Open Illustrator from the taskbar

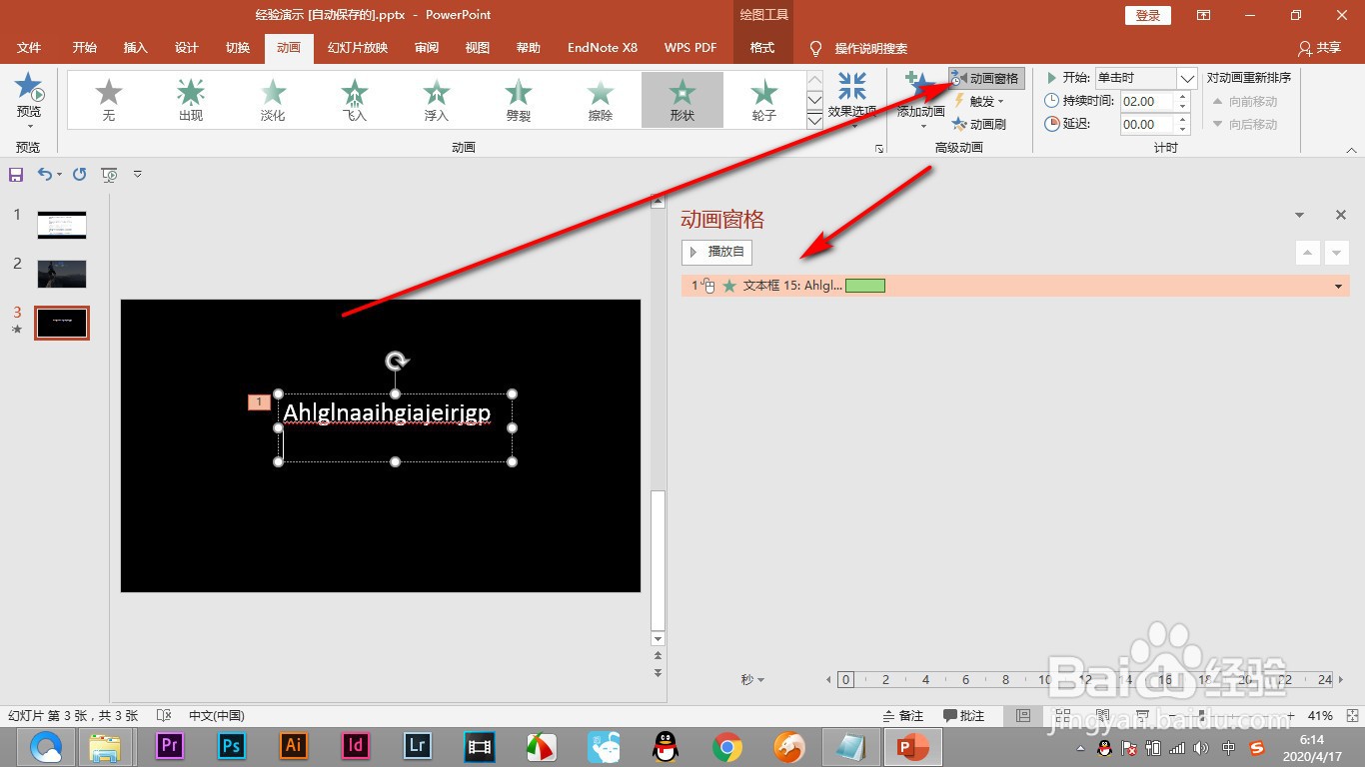pyautogui.click(x=294, y=745)
